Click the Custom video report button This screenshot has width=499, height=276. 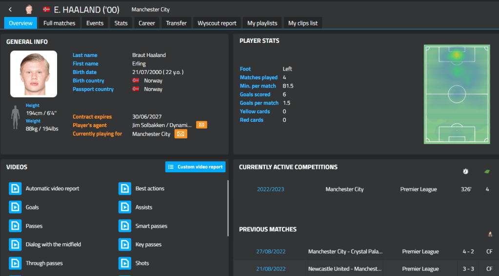195,167
